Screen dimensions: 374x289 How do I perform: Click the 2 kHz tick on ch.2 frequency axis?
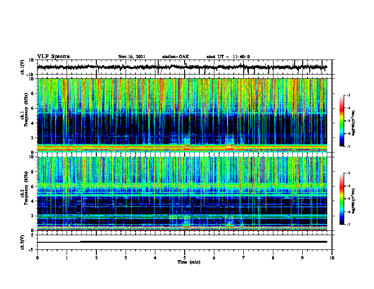click(x=33, y=216)
